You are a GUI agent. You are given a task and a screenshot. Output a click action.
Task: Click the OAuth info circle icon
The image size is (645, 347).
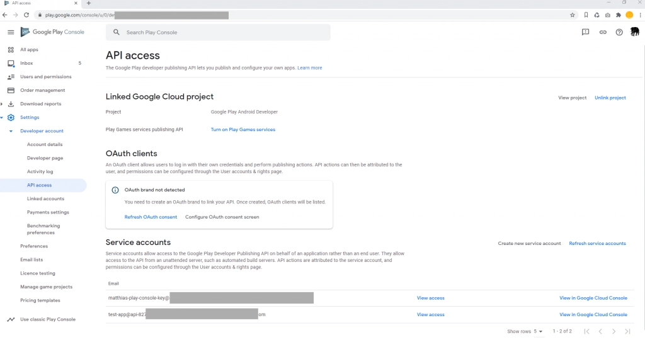coord(115,190)
